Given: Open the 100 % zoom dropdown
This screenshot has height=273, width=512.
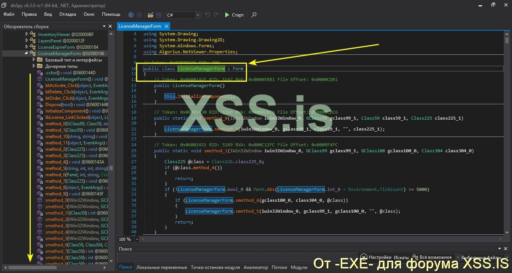Looking at the screenshot, I should click(x=137, y=239).
